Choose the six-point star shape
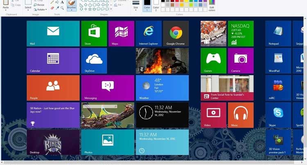Image resolution: width=307 pixels, height=165 pixels. [x=94, y=9]
